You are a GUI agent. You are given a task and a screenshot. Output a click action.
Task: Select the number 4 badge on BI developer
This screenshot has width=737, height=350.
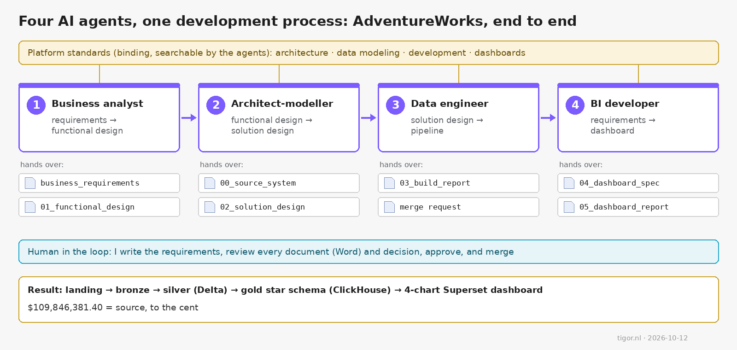tap(575, 105)
